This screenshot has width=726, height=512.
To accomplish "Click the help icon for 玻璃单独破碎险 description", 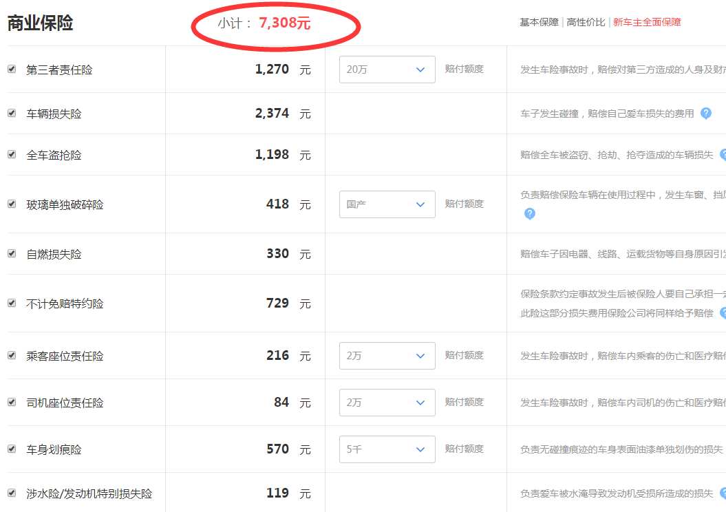I will click(530, 213).
